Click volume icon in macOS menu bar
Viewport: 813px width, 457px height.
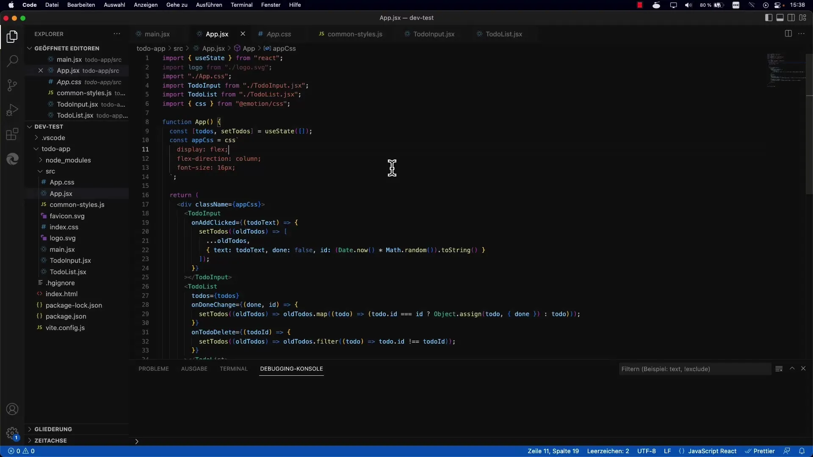[x=688, y=5]
